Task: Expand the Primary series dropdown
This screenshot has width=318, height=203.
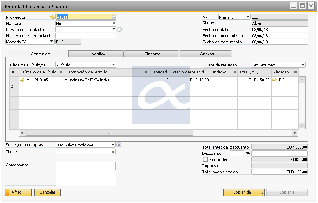Action: pos(248,17)
